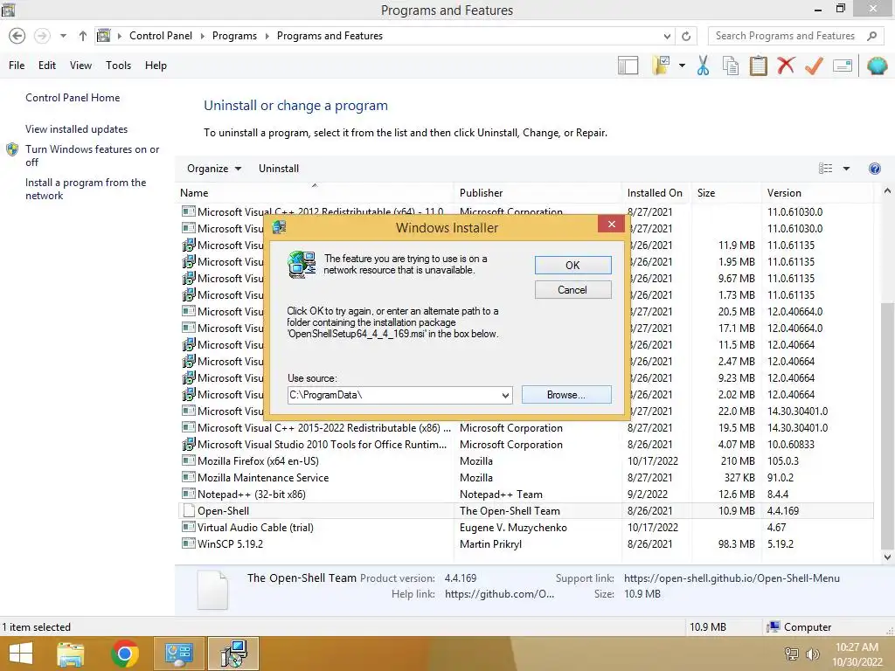The width and height of the screenshot is (895, 671).
Task: Click the red X Delete toolbar icon
Action: [x=786, y=66]
